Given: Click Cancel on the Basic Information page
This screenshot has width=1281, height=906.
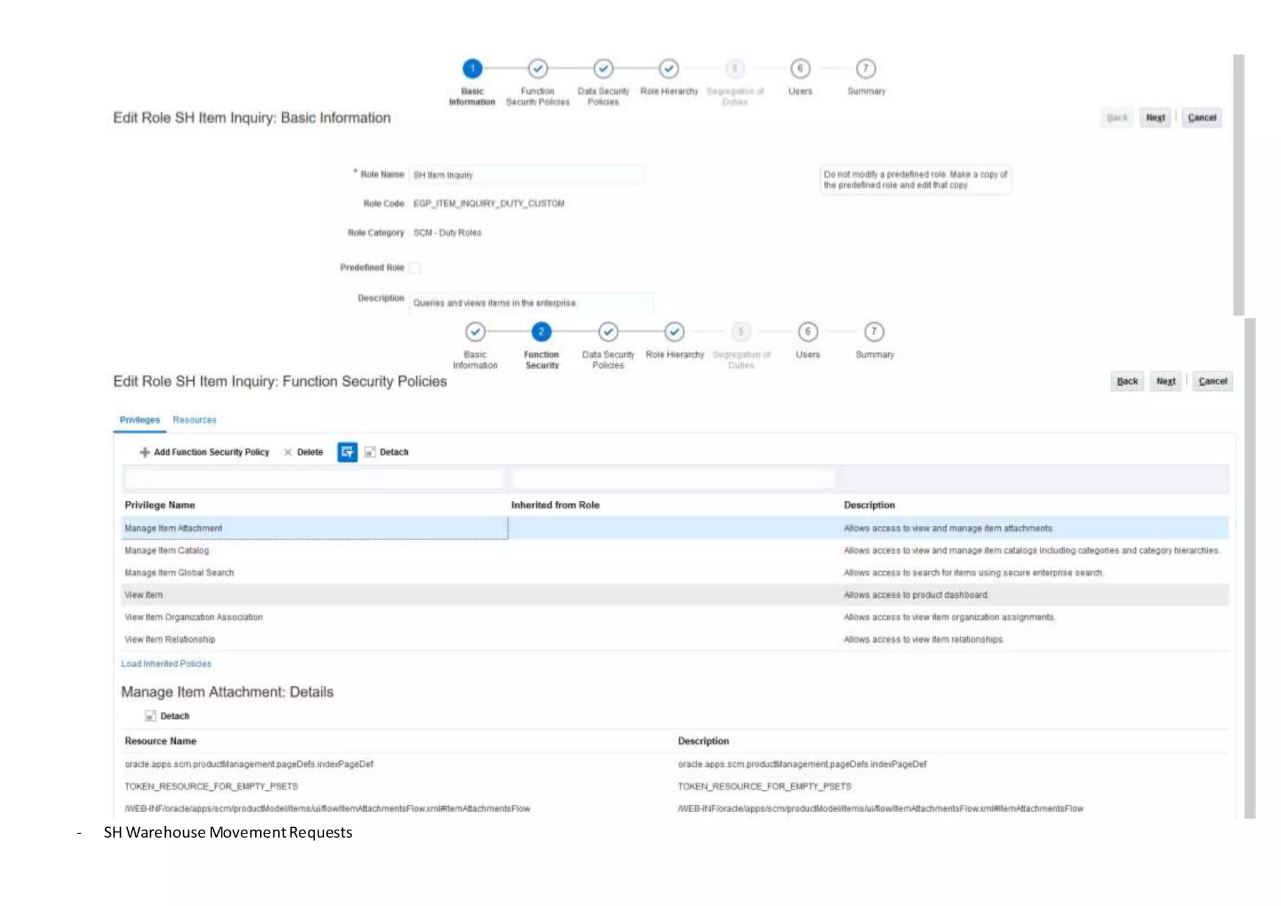Looking at the screenshot, I should tap(1202, 118).
